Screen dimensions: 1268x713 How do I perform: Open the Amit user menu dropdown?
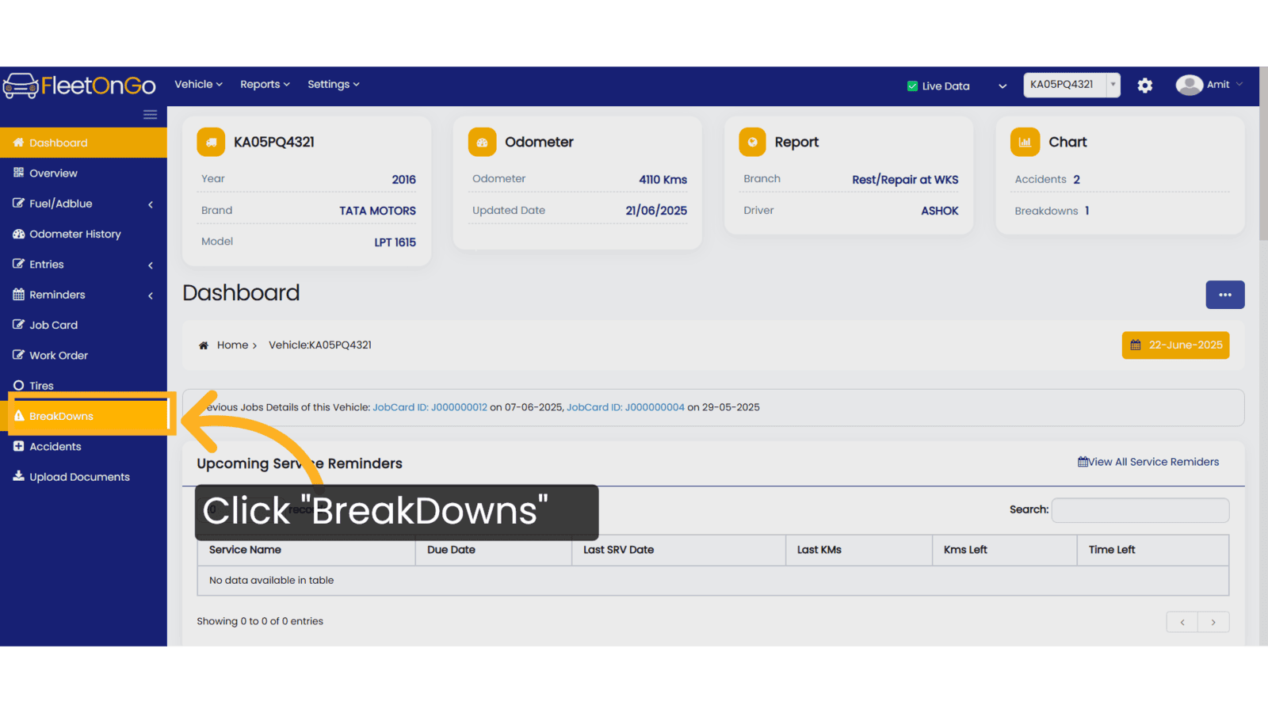tap(1224, 85)
